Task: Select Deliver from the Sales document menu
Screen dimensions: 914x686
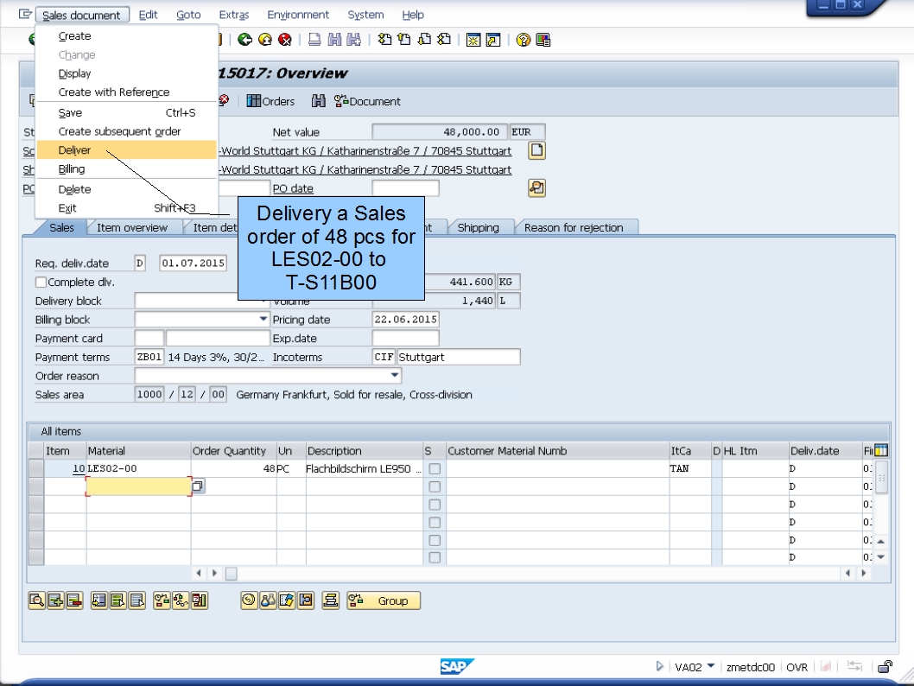Action: 74,149
